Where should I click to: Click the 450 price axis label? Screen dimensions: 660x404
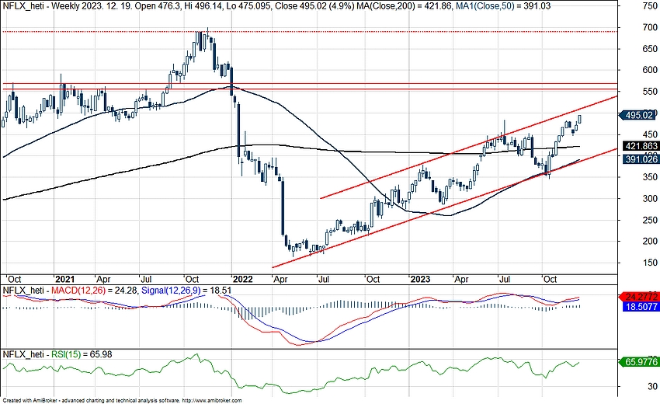(650, 134)
